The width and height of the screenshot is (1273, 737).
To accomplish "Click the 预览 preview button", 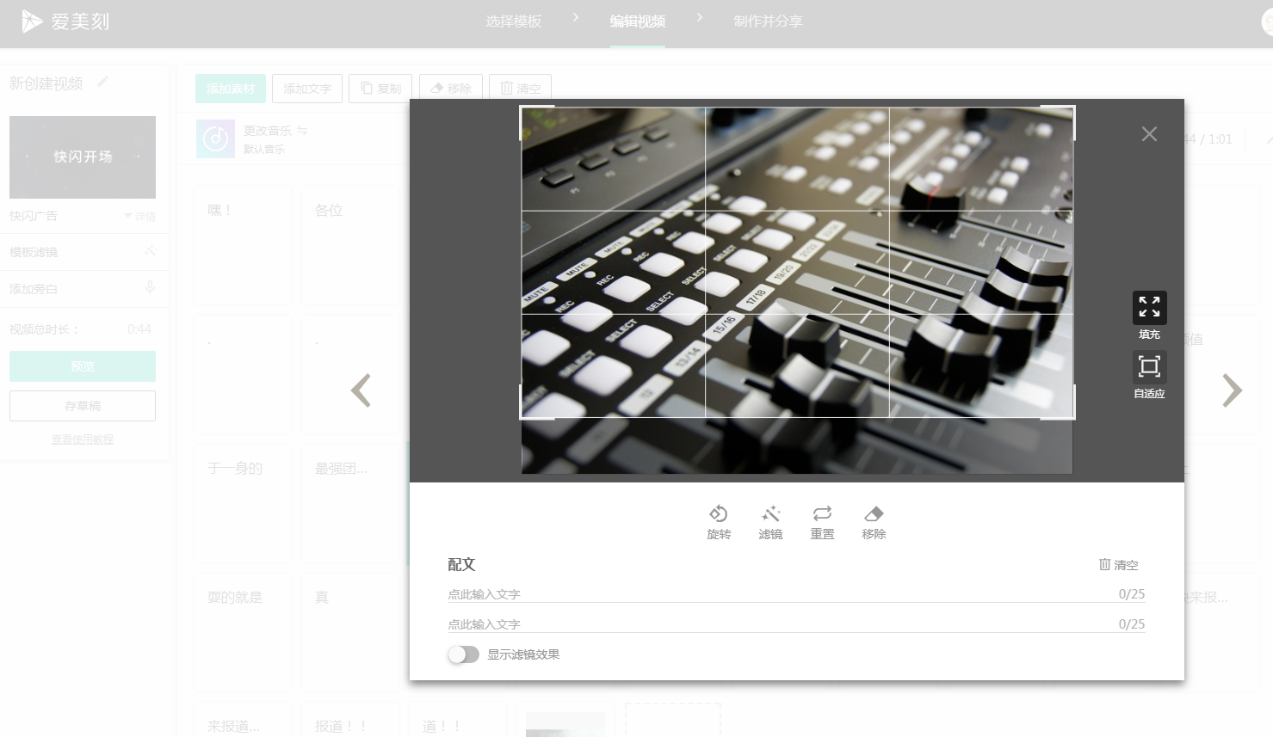I will click(x=83, y=366).
